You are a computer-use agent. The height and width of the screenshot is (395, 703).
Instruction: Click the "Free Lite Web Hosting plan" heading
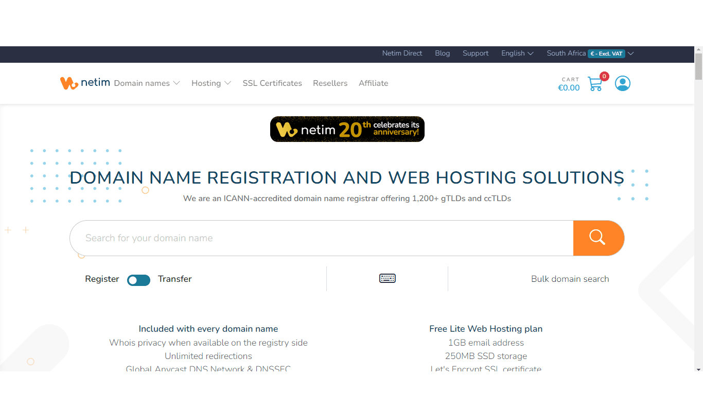486,329
